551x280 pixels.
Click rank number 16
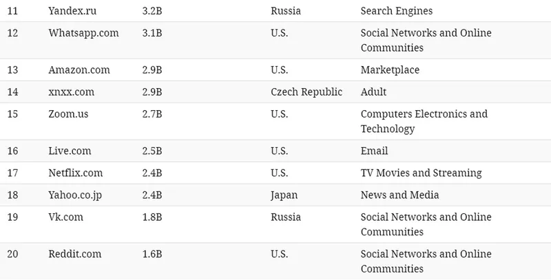pos(13,151)
